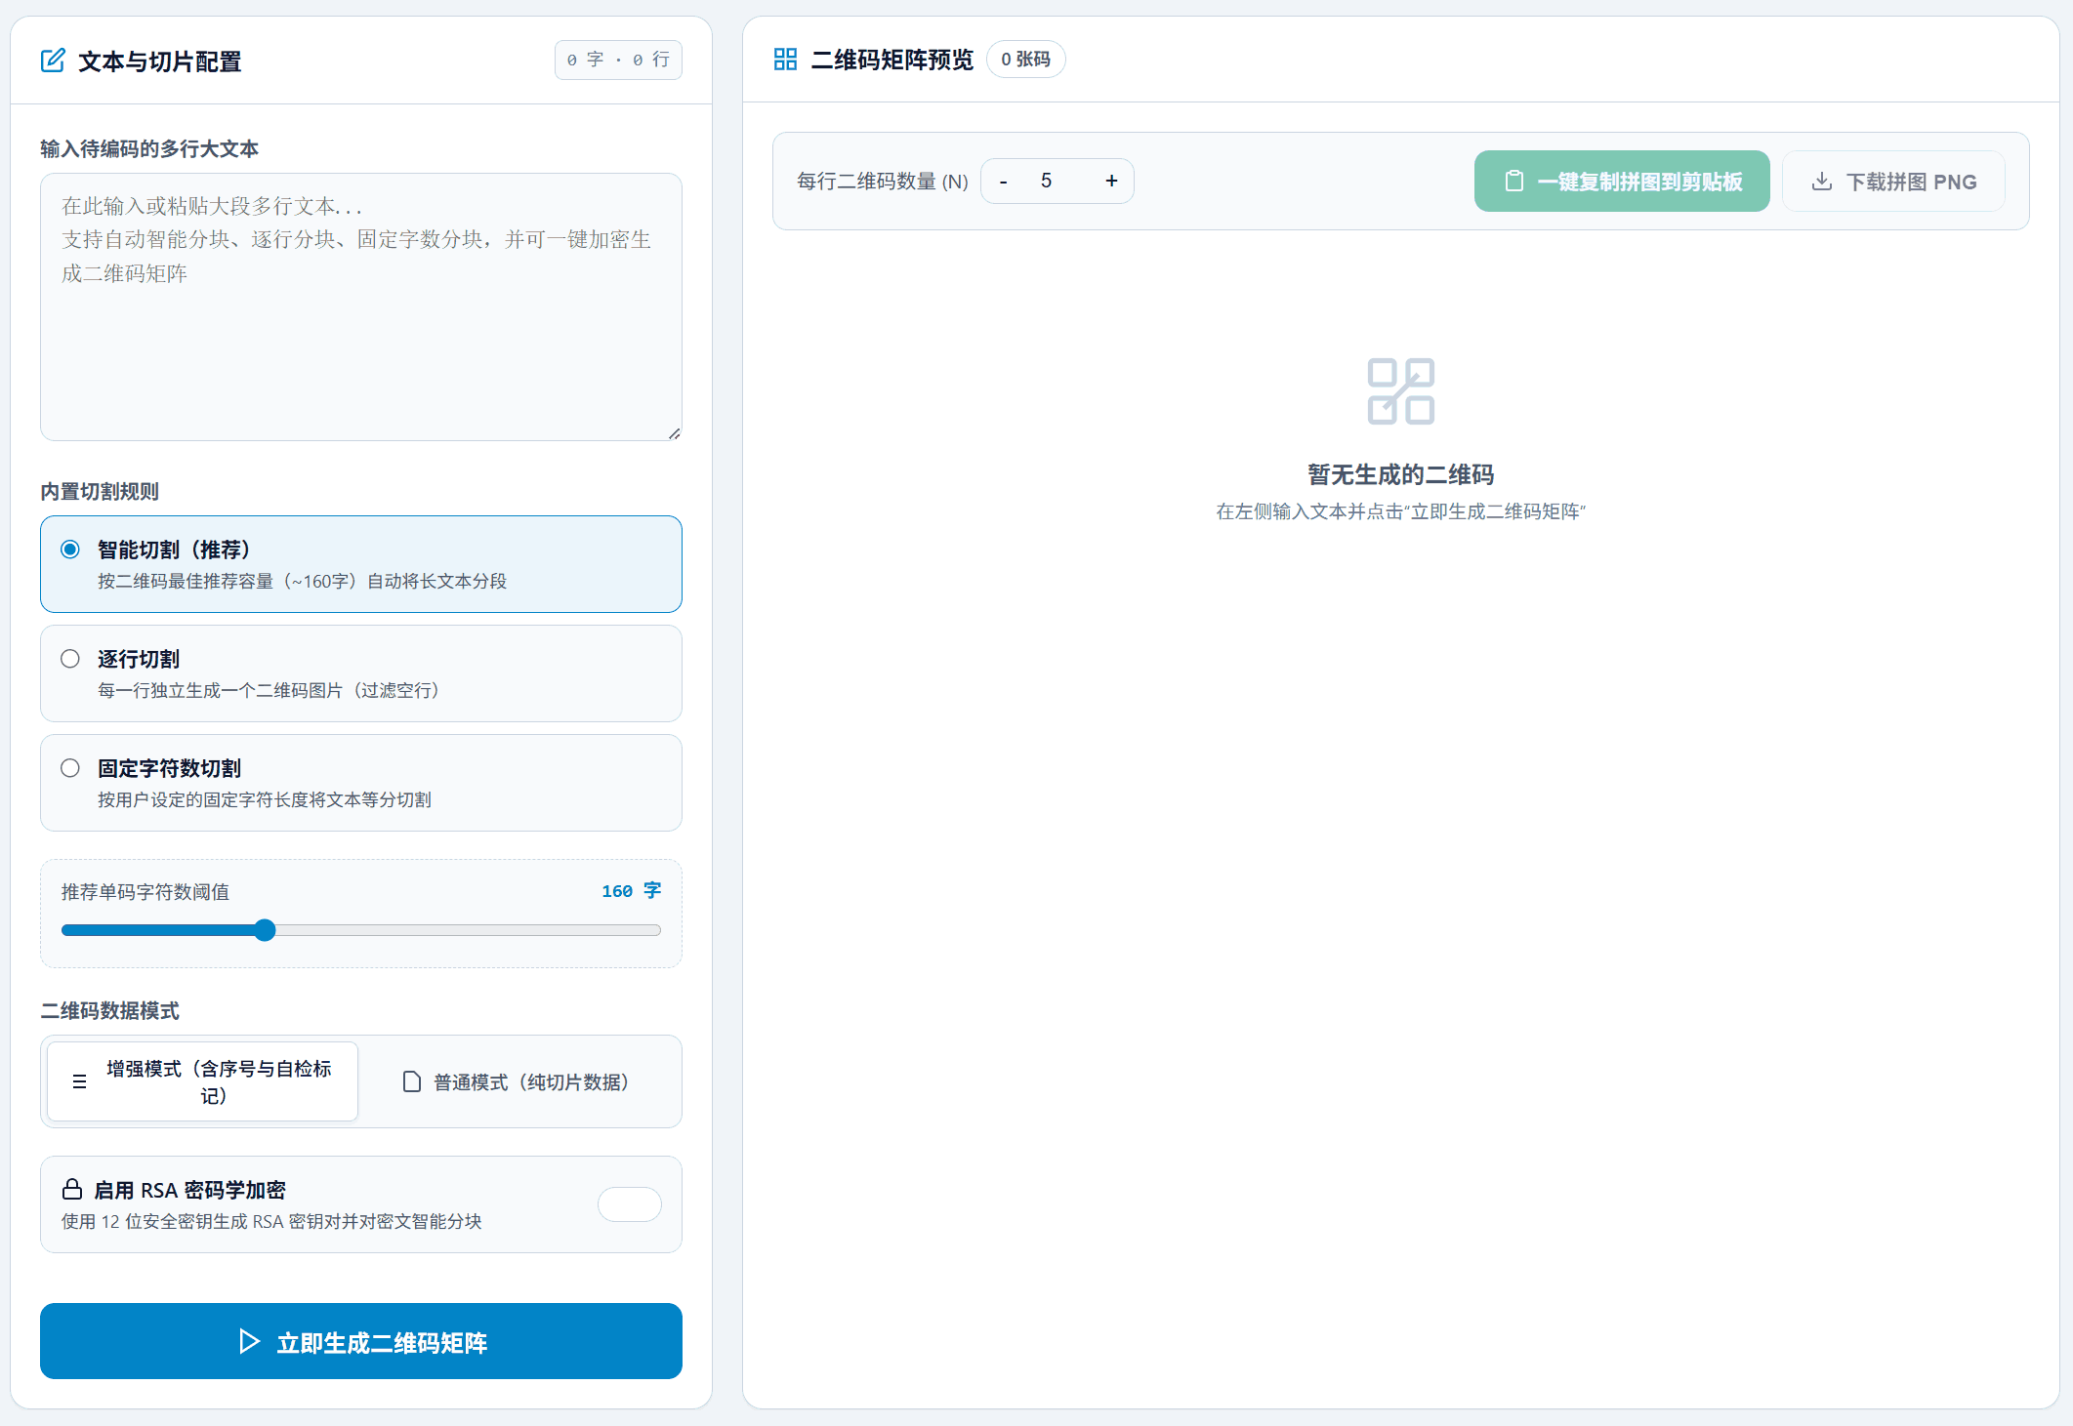
Task: Click the 内置切割规则 section label
Action: tap(100, 492)
